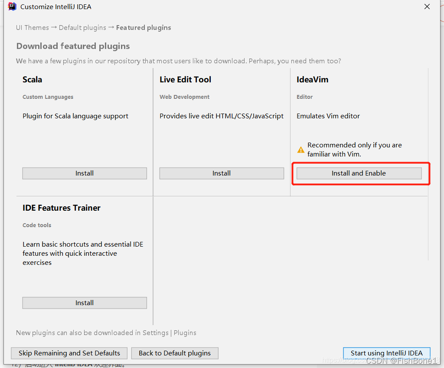Click the Custom Languages category label
The width and height of the screenshot is (444, 368).
[48, 97]
